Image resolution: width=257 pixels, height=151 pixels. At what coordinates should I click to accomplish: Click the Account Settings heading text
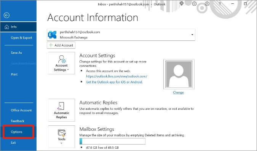tap(97, 55)
